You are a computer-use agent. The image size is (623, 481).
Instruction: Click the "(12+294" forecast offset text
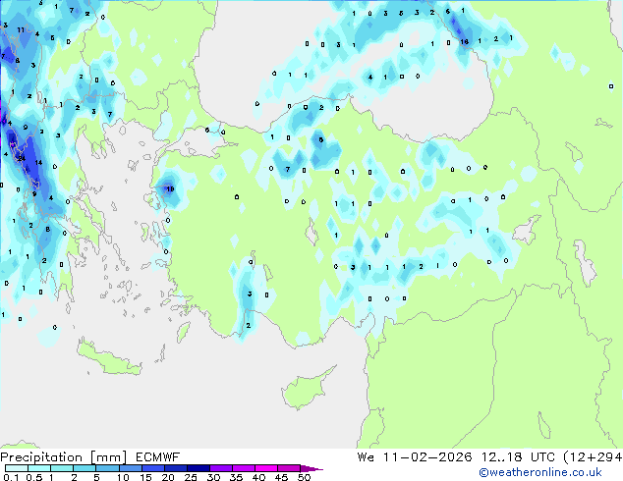pos(594,457)
